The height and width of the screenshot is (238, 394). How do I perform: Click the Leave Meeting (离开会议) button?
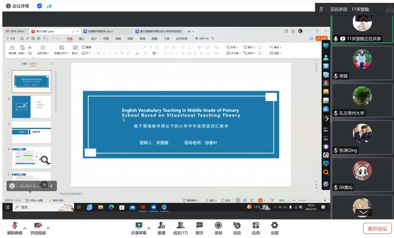tap(377, 228)
